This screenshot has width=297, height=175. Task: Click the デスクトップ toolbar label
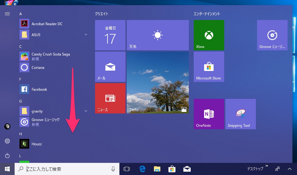pos(255,169)
